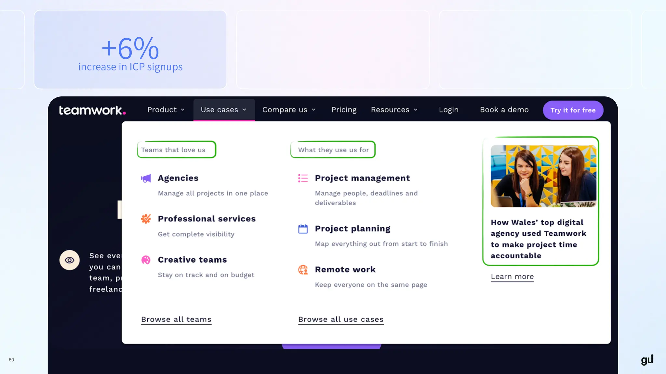666x374 pixels.
Task: Click the Remote work globe icon
Action: click(303, 270)
